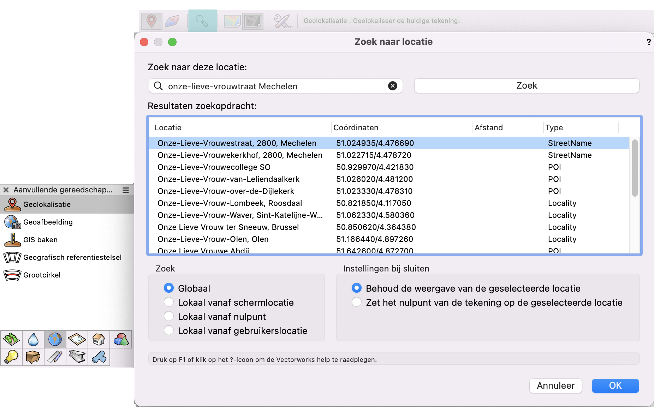This screenshot has height=418, width=660.
Task: Click coordinates 51.062330/4.580360
Action: pos(375,215)
